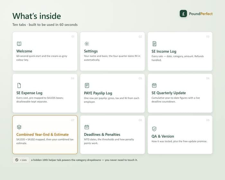Click 'a hidden 10th helper tab' footer note

[84, 160]
